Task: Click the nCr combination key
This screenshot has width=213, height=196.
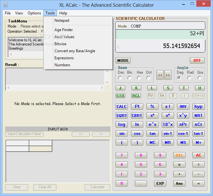Action: click(x=199, y=124)
